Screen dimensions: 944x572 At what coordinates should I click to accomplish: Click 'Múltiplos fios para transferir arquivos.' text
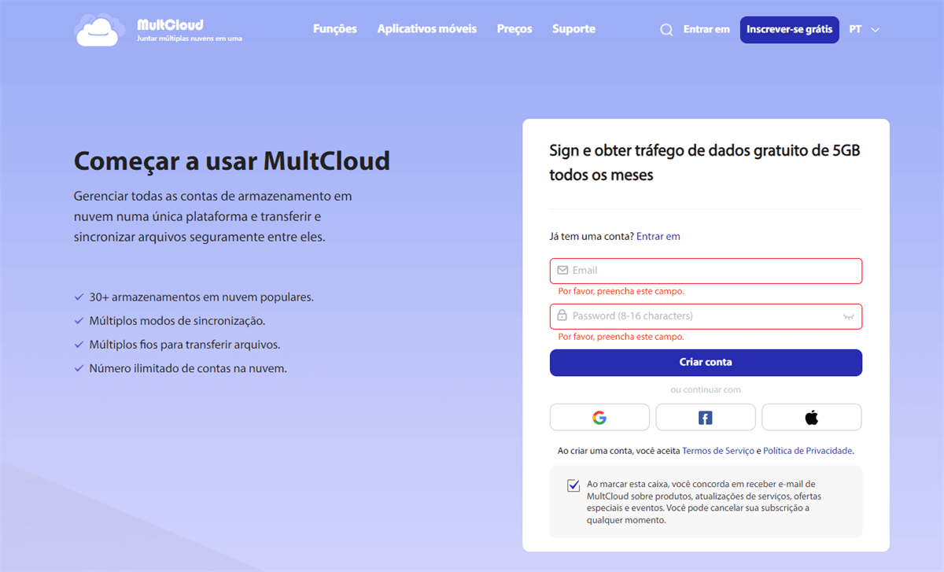pyautogui.click(x=185, y=345)
